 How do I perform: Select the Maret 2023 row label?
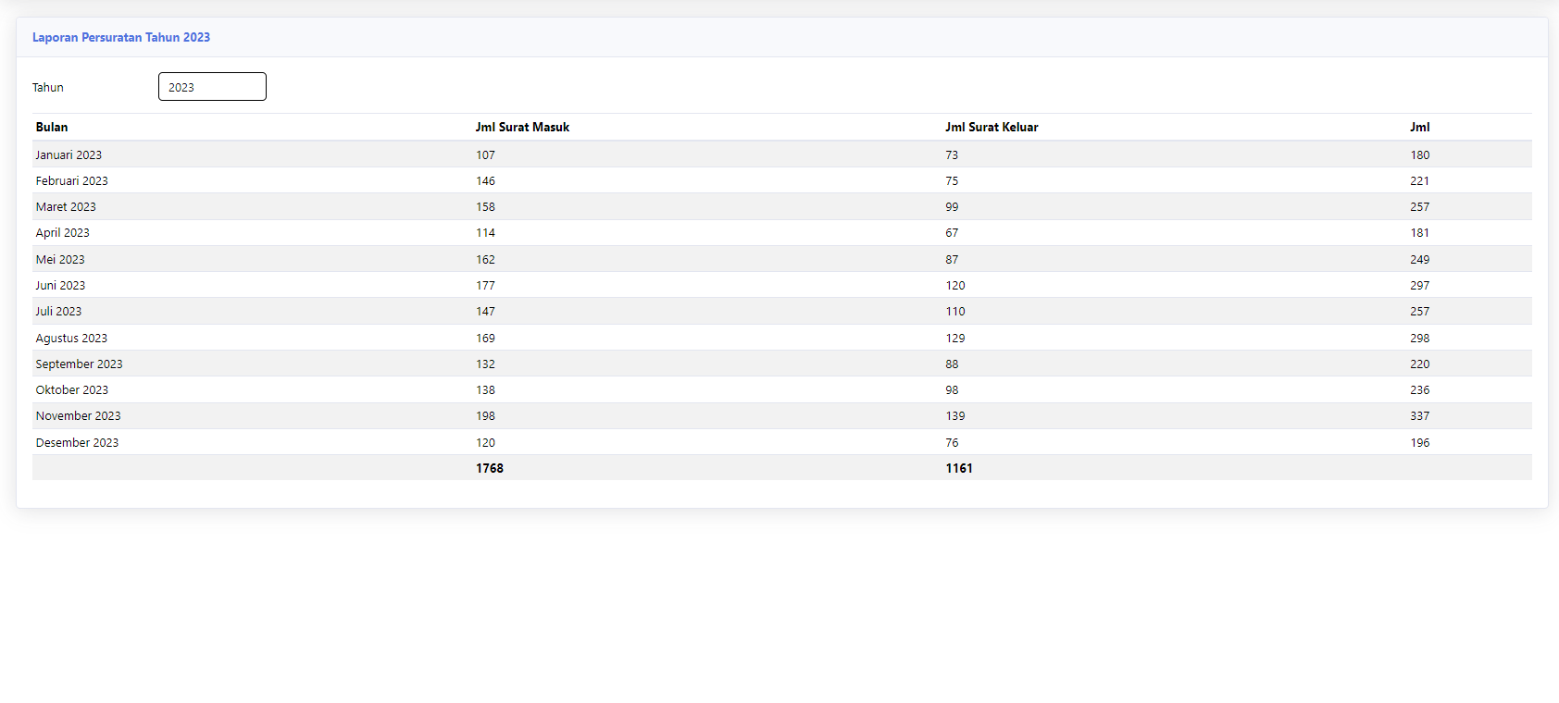tap(66, 207)
